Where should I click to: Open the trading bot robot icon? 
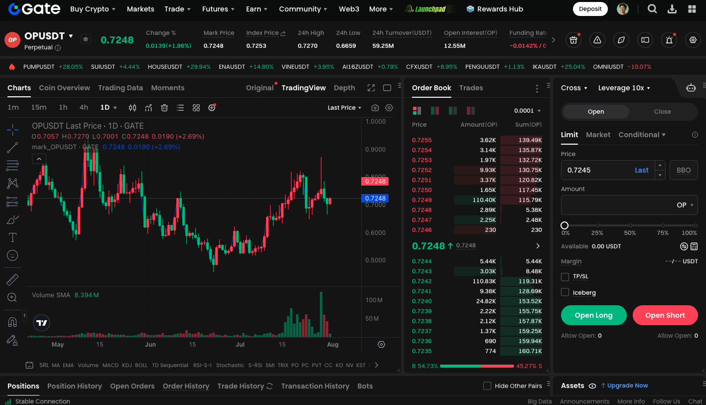691,88
